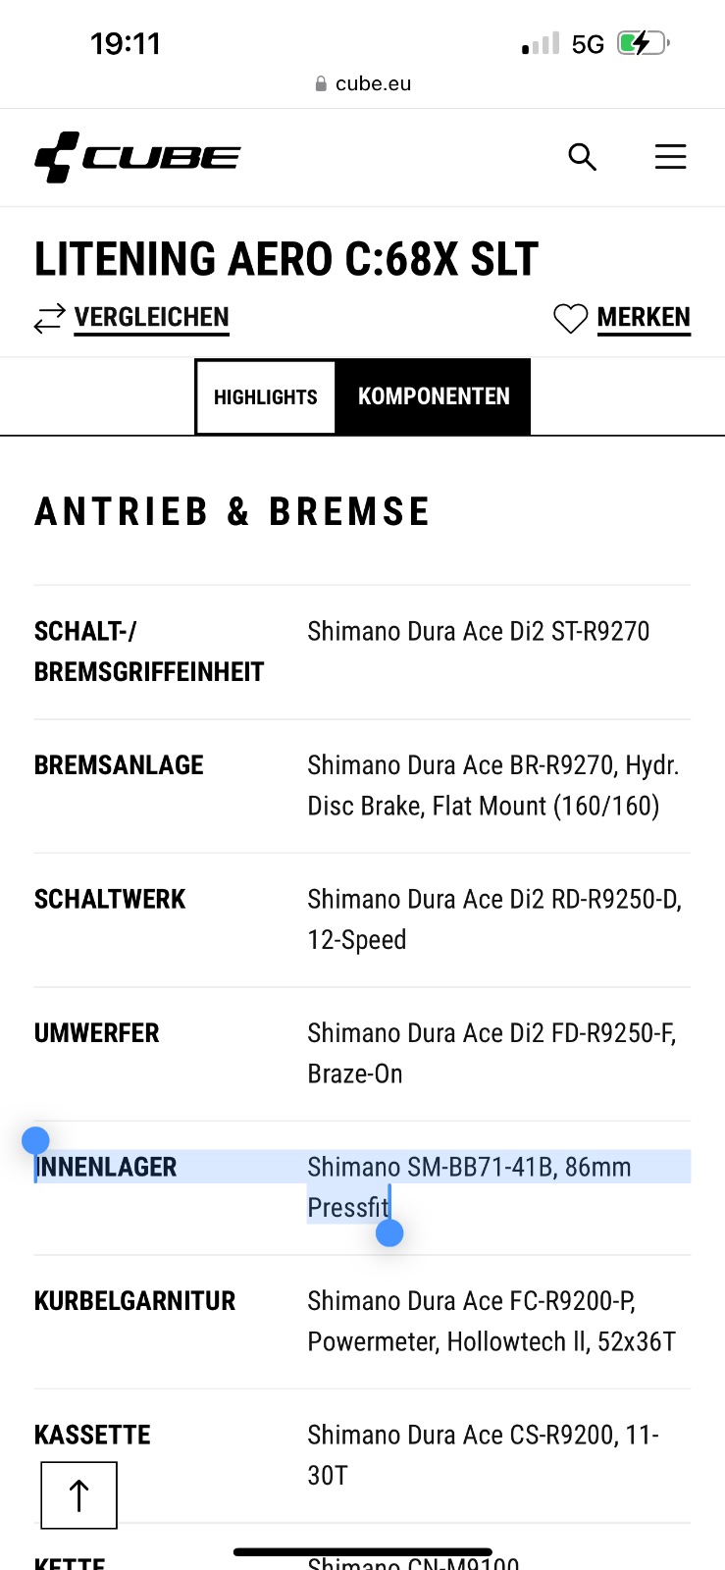The width and height of the screenshot is (725, 1570).
Task: Tap the Shimano Dura Ace Di2 ST-R9270 text
Action: (x=479, y=631)
